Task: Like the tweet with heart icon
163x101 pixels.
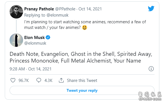Action: pyautogui.click(x=13, y=80)
